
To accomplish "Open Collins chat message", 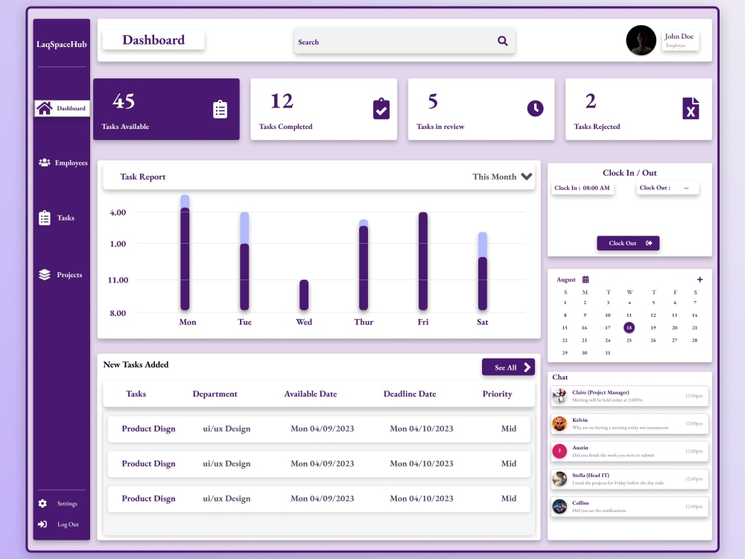I will tap(630, 506).
